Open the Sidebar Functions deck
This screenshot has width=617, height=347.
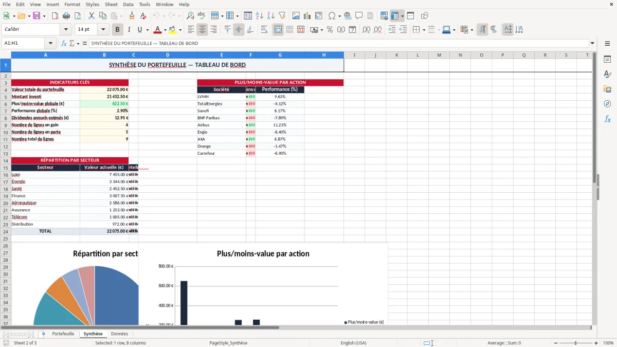pyautogui.click(x=607, y=119)
